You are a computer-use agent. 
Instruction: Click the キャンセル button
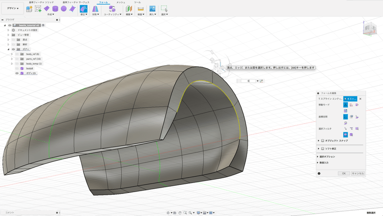358,173
